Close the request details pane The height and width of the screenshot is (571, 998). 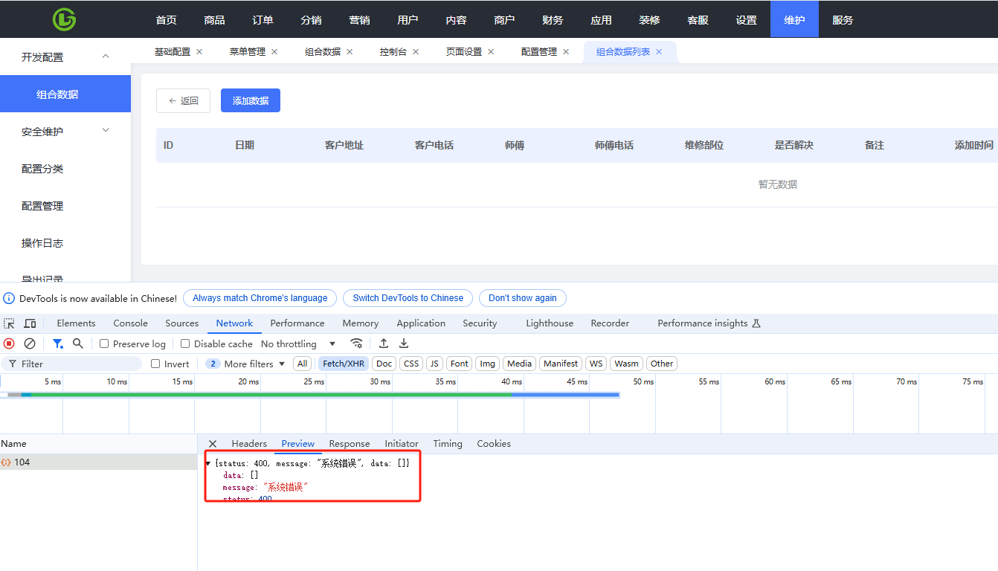point(213,444)
